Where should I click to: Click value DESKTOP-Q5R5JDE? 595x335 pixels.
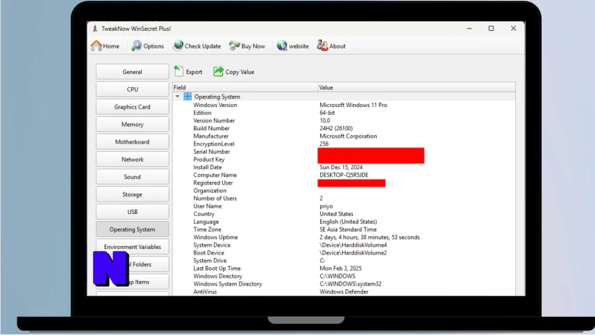(x=344, y=175)
